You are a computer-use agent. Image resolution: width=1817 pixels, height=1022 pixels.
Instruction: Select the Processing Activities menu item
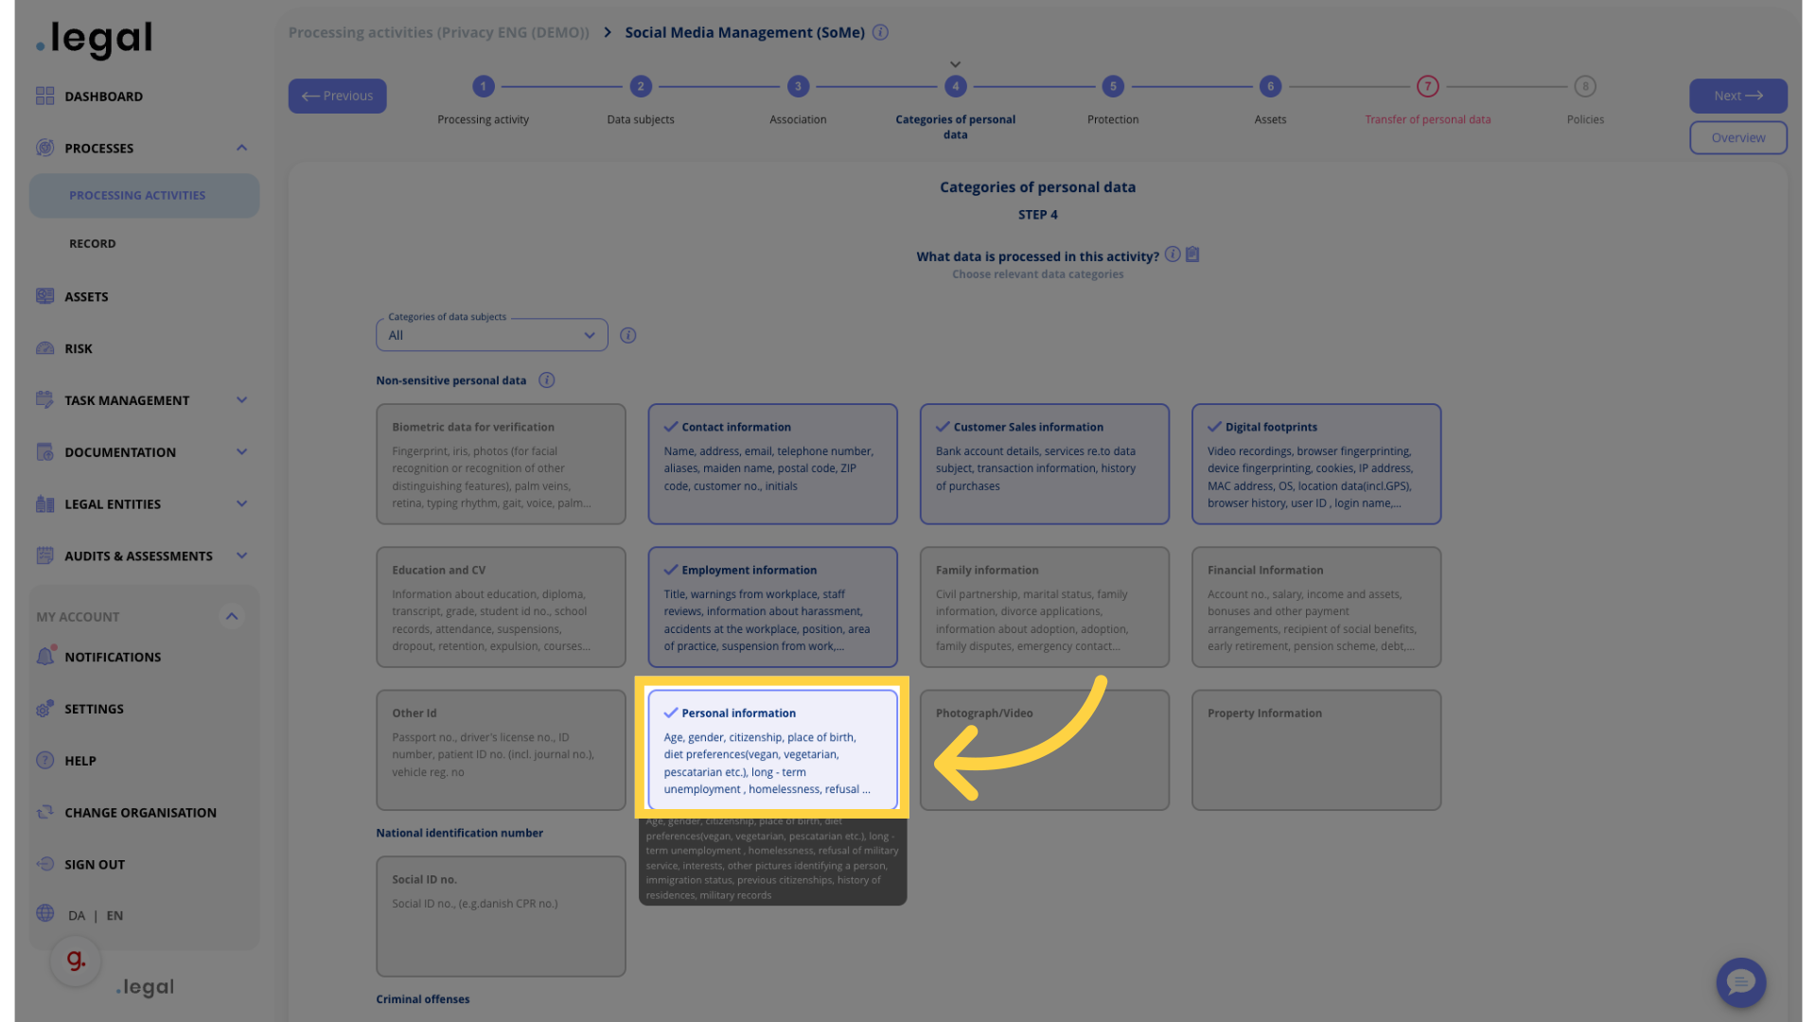pyautogui.click(x=136, y=197)
